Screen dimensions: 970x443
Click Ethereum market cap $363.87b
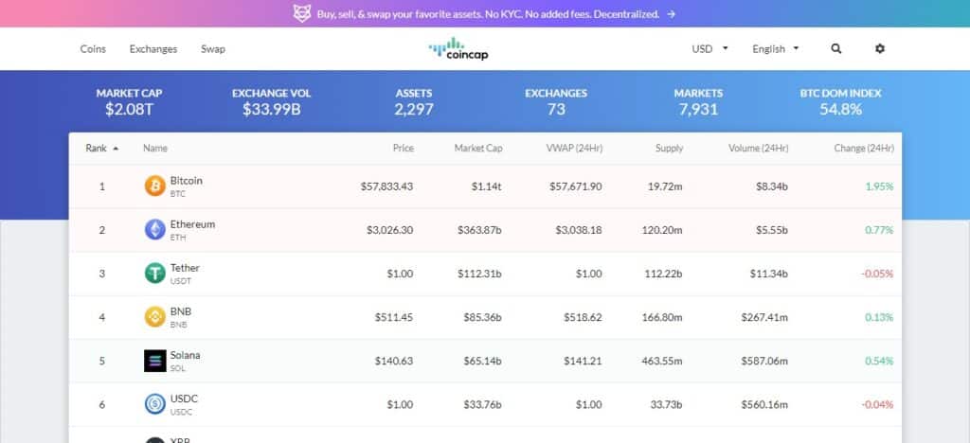pyautogui.click(x=479, y=230)
